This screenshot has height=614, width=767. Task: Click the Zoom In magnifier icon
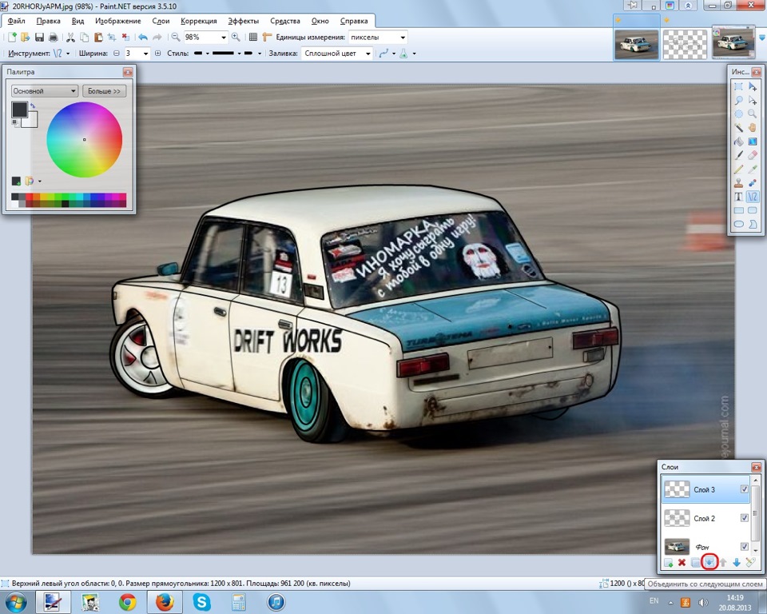click(x=236, y=38)
